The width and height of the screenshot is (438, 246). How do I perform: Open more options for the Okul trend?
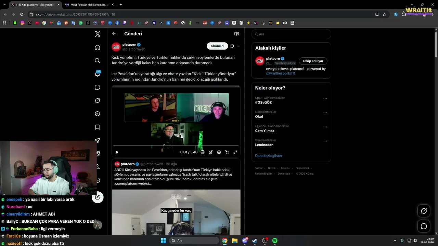point(325,113)
